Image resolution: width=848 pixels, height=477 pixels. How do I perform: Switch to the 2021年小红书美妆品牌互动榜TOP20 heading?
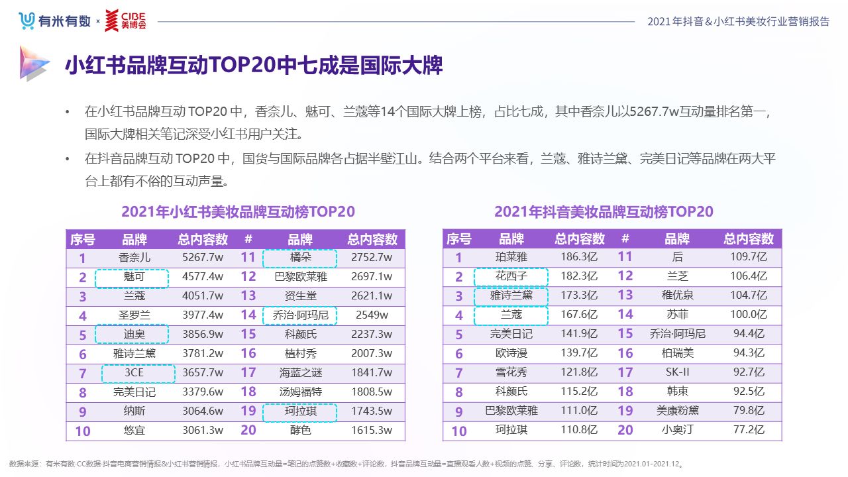pyautogui.click(x=237, y=212)
